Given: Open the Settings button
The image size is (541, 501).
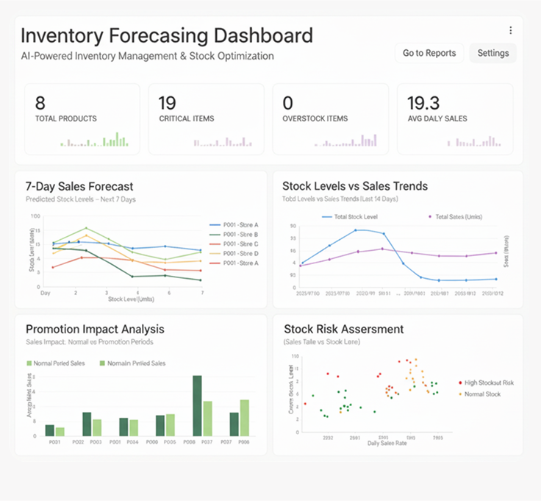Looking at the screenshot, I should pos(492,53).
